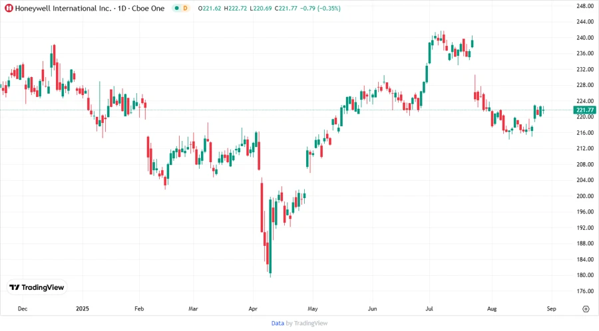Open the Data link in footer
The image size is (599, 331).
pos(278,323)
